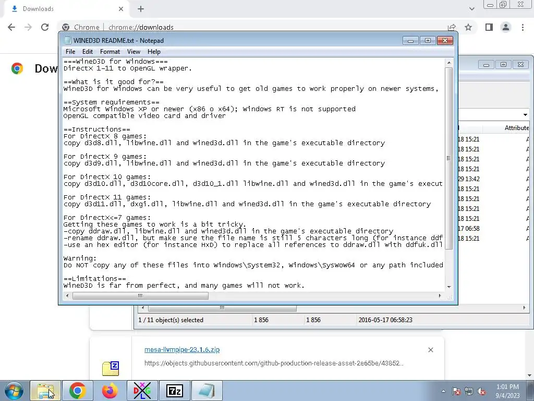This screenshot has height=401, width=534.
Task: Click Notepad vertical scrollbar down arrow
Action: tap(449, 287)
